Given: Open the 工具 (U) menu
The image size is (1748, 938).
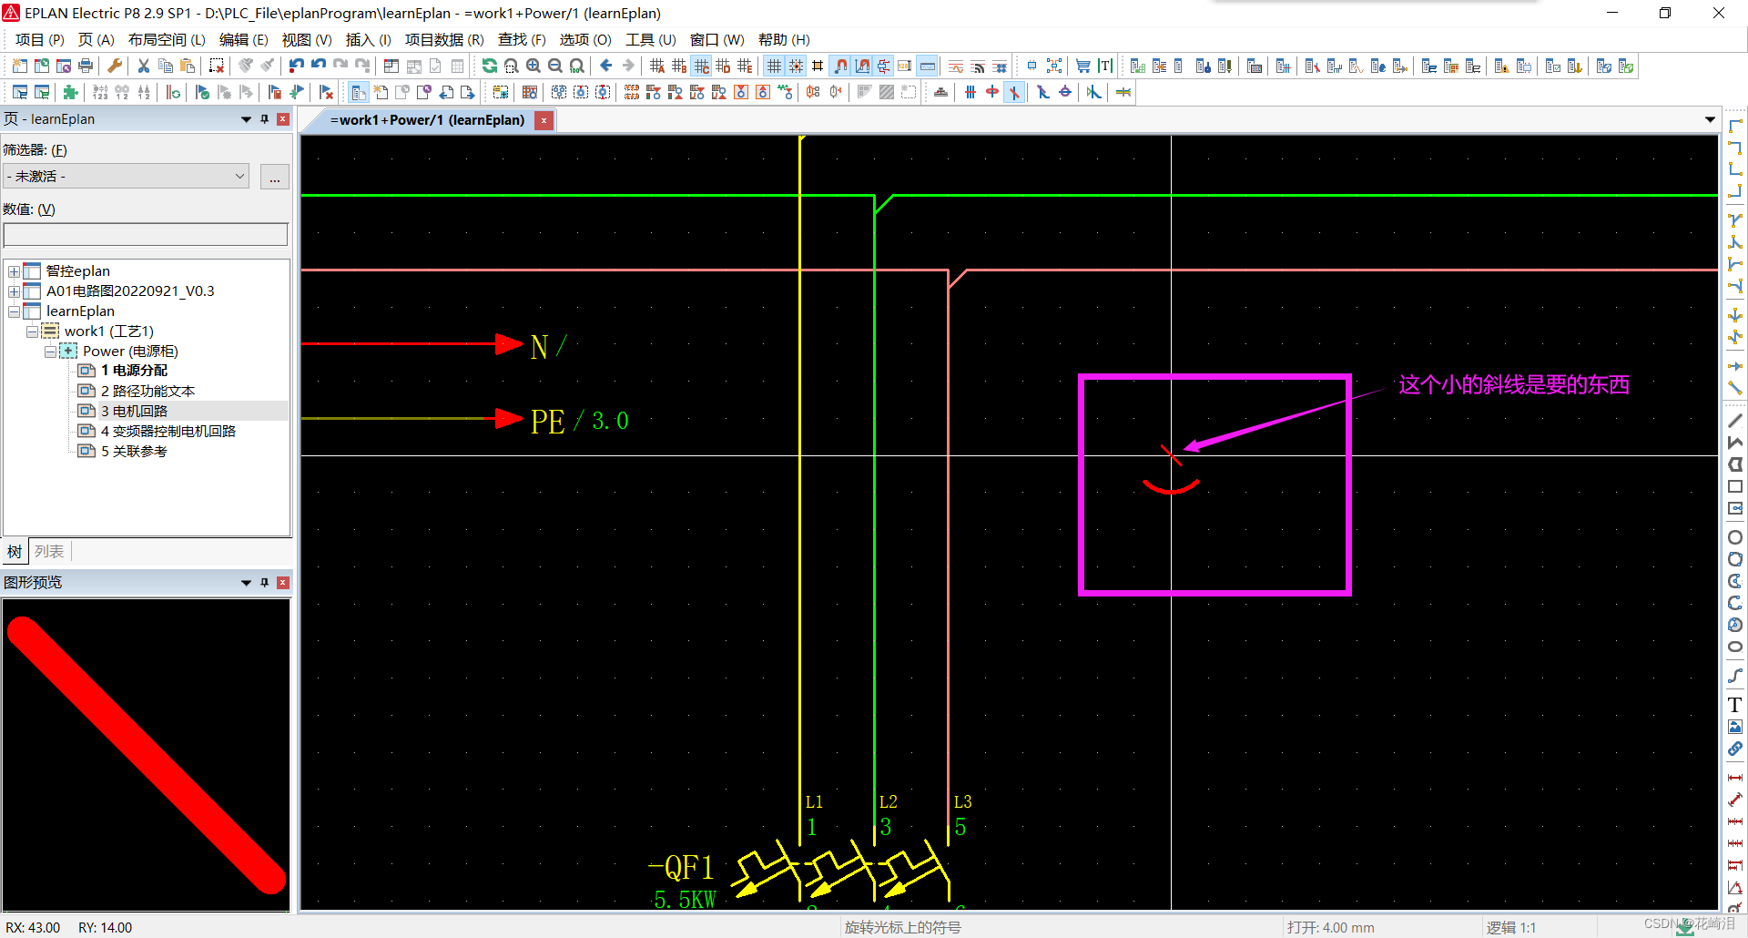Looking at the screenshot, I should [x=650, y=39].
